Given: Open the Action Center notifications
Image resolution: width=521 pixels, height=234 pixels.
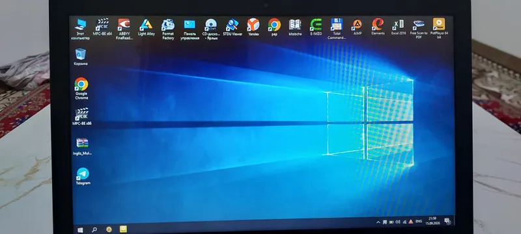Looking at the screenshot, I should (447, 221).
